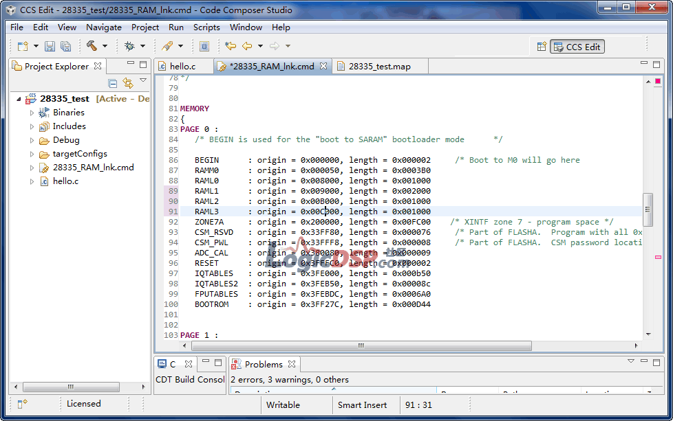Expand the targetConfigs folder node
Screen dimensions: 673x421
(32, 154)
